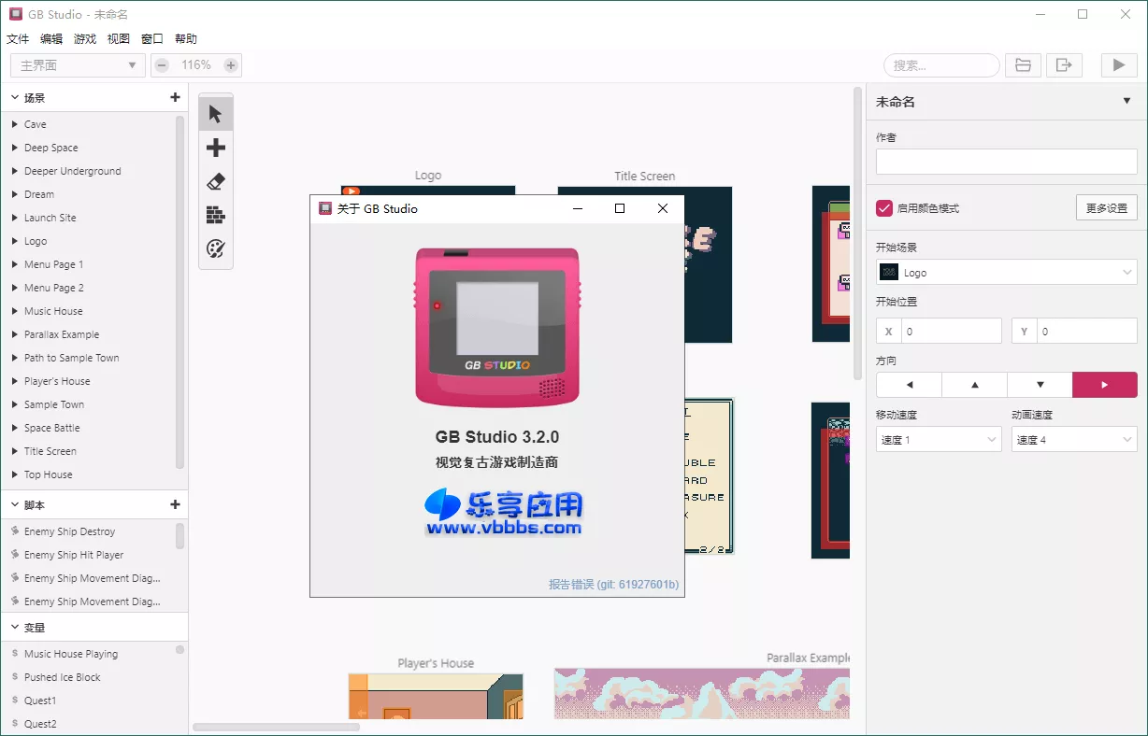The width and height of the screenshot is (1148, 736).
Task: Select the Parallax Example scene thumbnail
Action: click(x=702, y=693)
